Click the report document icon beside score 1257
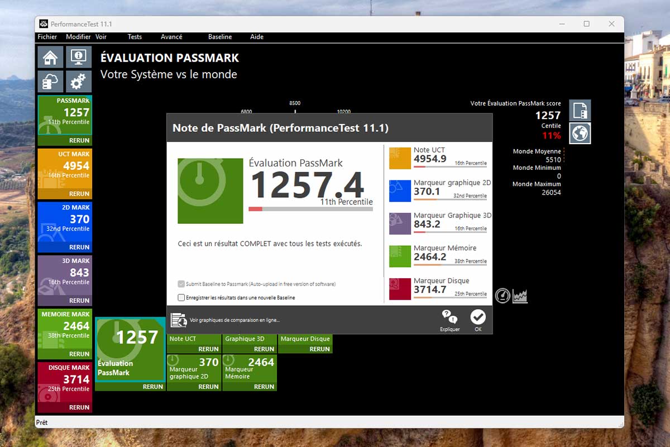 coord(580,111)
